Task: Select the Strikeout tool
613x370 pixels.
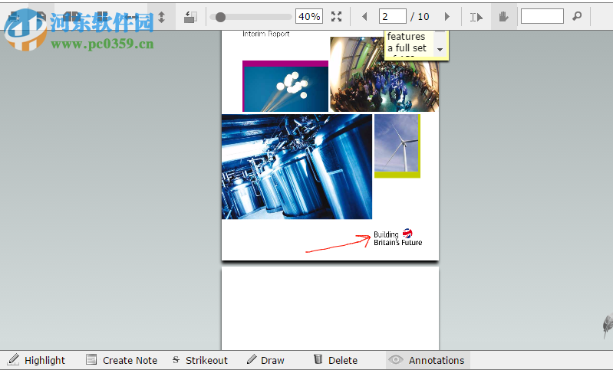Action: pos(199,360)
